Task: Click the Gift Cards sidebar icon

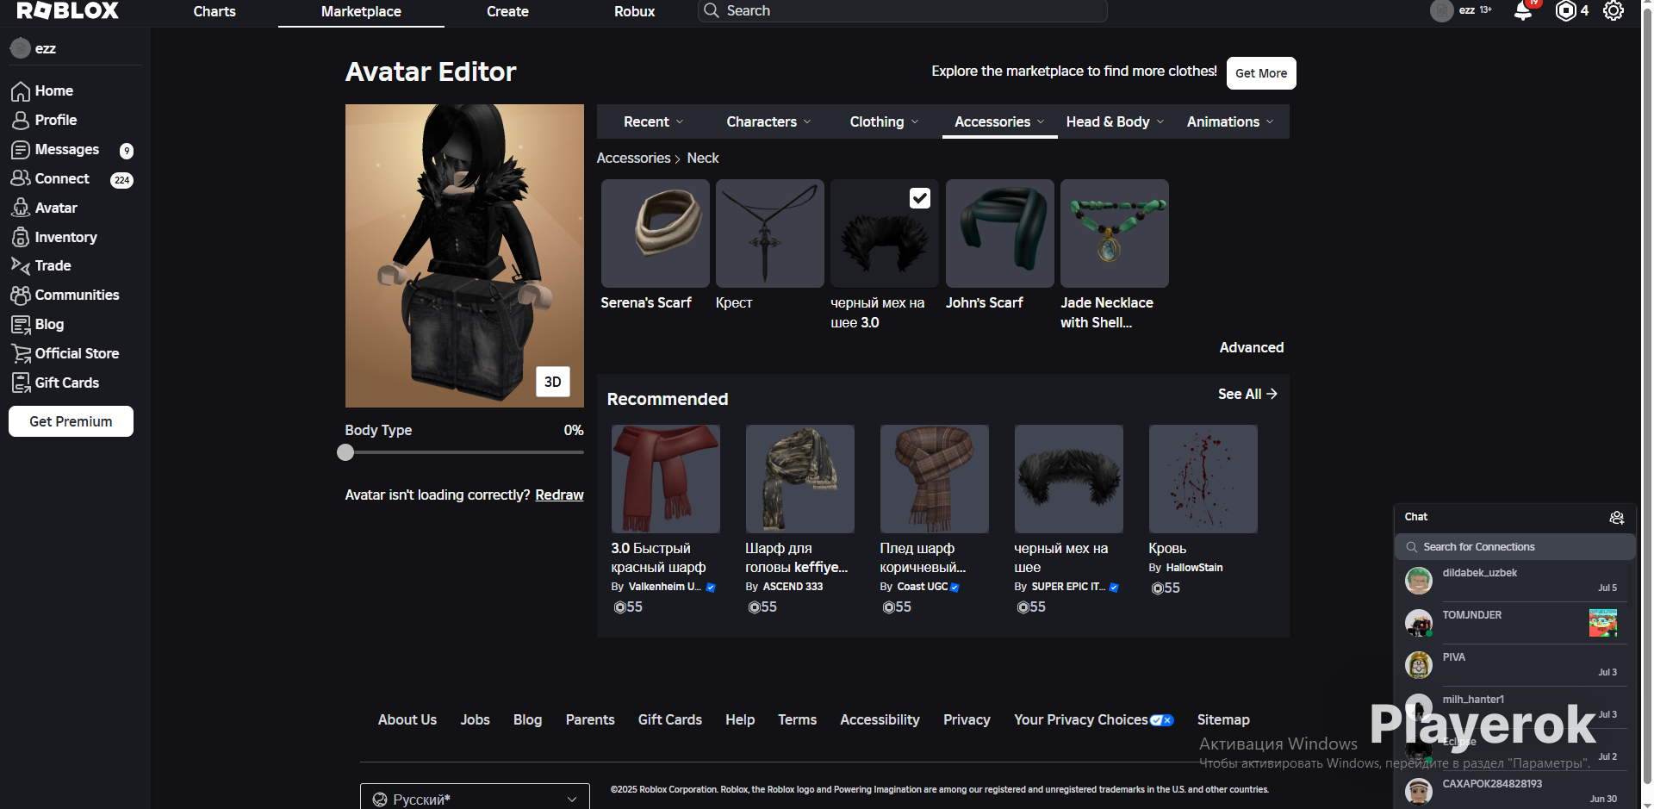Action: (21, 383)
